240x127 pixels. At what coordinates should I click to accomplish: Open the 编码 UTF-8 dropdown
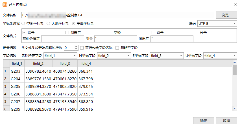[217, 24]
